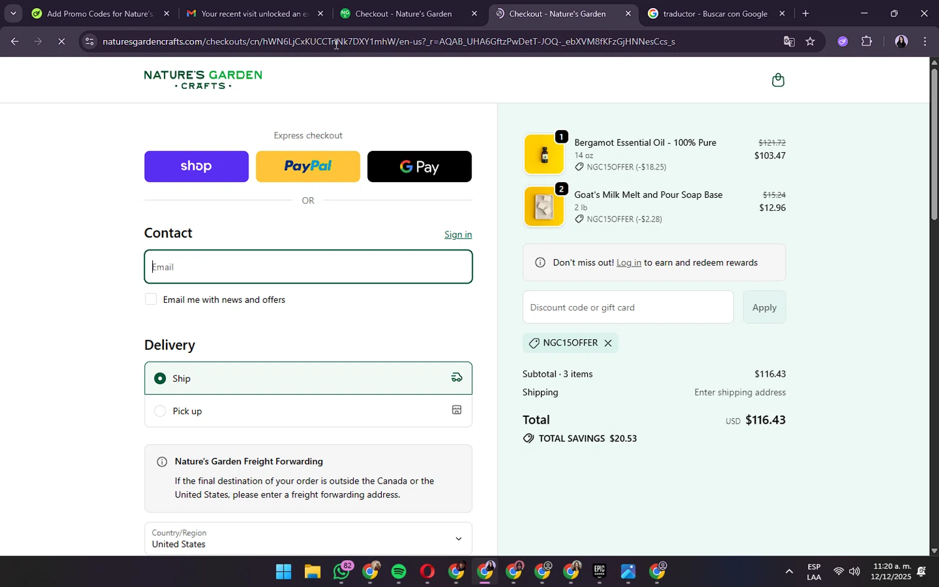Click the page vertical scrollbar

[934, 144]
